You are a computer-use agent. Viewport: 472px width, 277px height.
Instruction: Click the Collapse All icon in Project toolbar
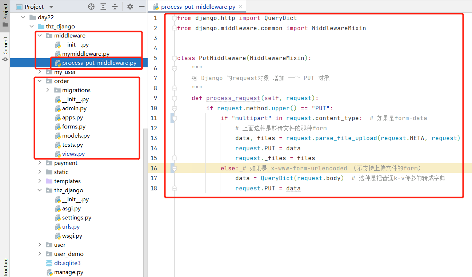(115, 7)
